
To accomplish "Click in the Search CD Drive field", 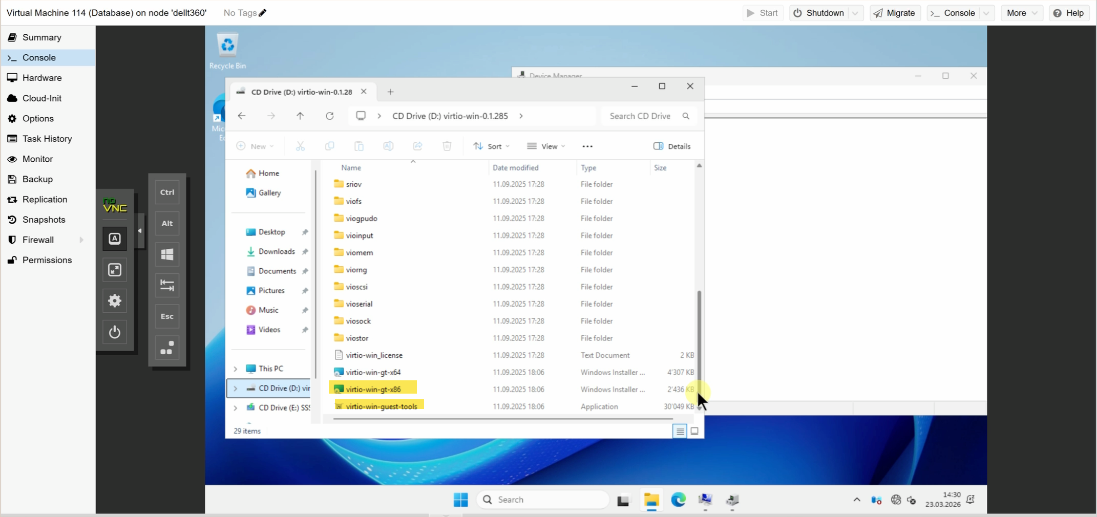I will [643, 116].
